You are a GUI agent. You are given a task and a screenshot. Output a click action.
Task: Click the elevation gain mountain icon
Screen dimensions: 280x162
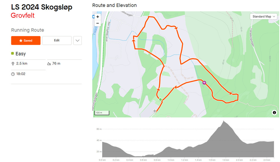49,64
